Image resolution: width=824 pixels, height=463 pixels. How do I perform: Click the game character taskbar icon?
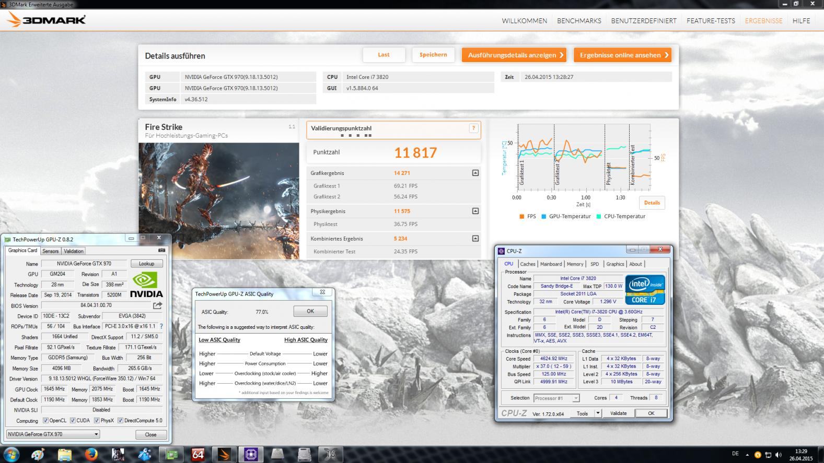click(x=118, y=455)
